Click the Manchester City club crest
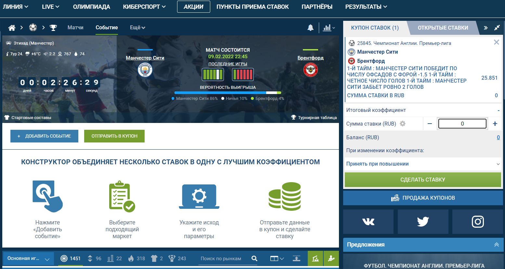 (145, 70)
